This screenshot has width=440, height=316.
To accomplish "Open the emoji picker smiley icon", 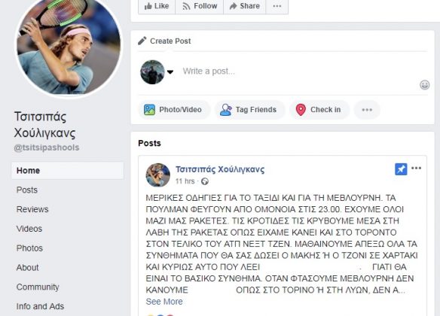I will click(425, 84).
